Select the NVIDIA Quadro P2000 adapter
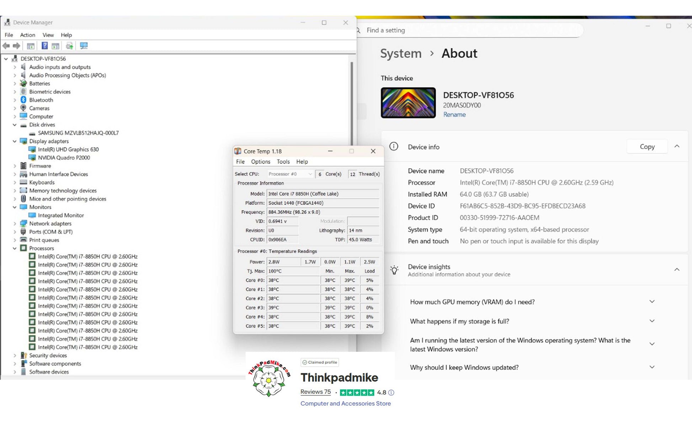This screenshot has width=692, height=435. 64,158
